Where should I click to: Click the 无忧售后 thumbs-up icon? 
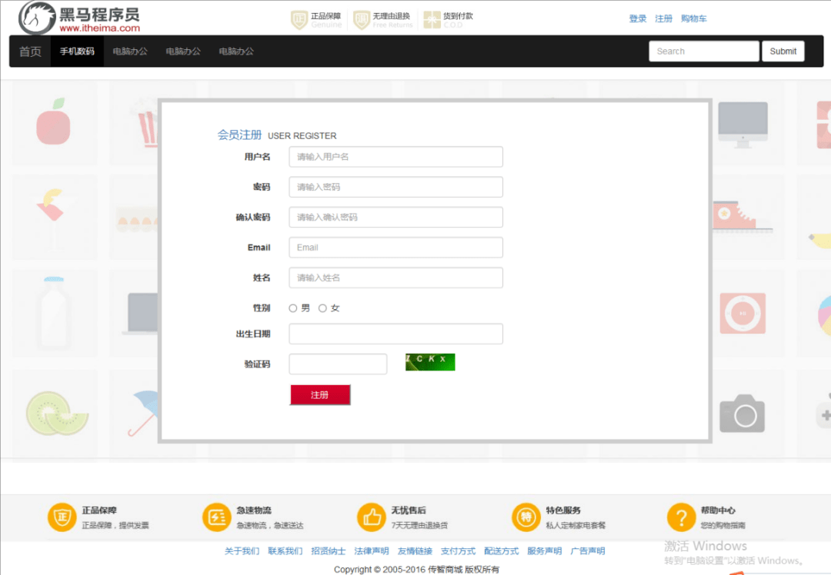tap(371, 517)
